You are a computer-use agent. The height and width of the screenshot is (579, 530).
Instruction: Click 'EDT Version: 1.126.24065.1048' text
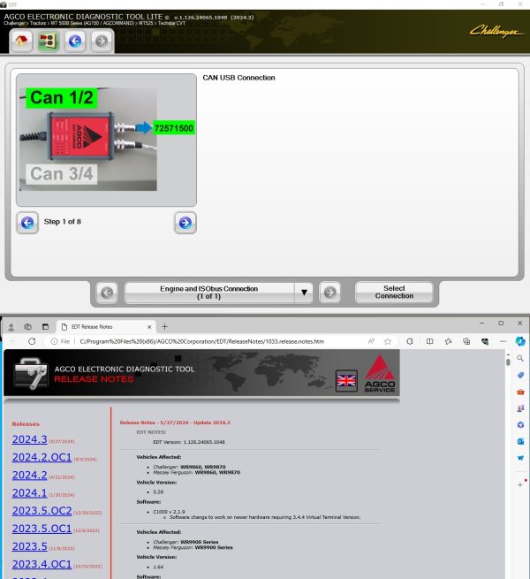[x=189, y=442]
